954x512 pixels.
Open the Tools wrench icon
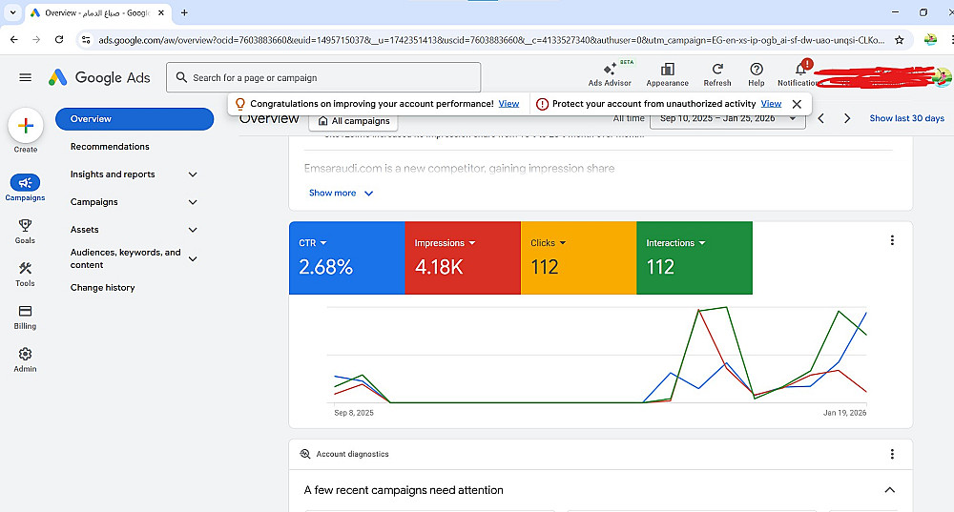tap(26, 269)
